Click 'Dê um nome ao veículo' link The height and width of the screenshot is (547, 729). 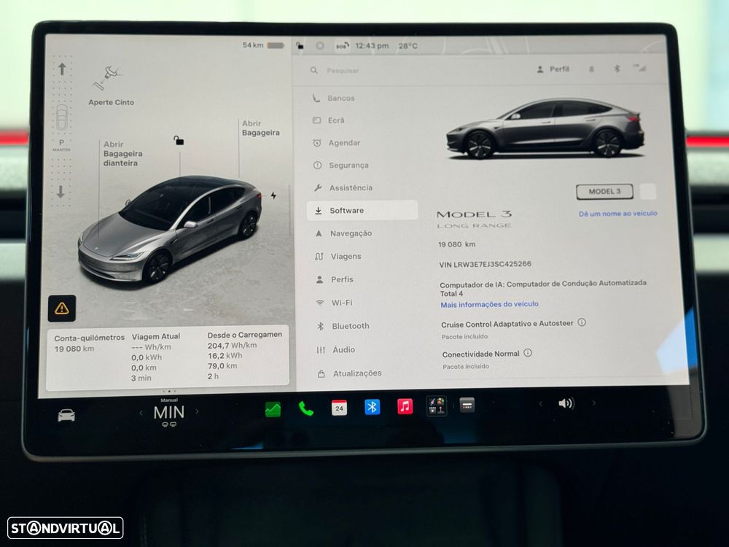618,214
